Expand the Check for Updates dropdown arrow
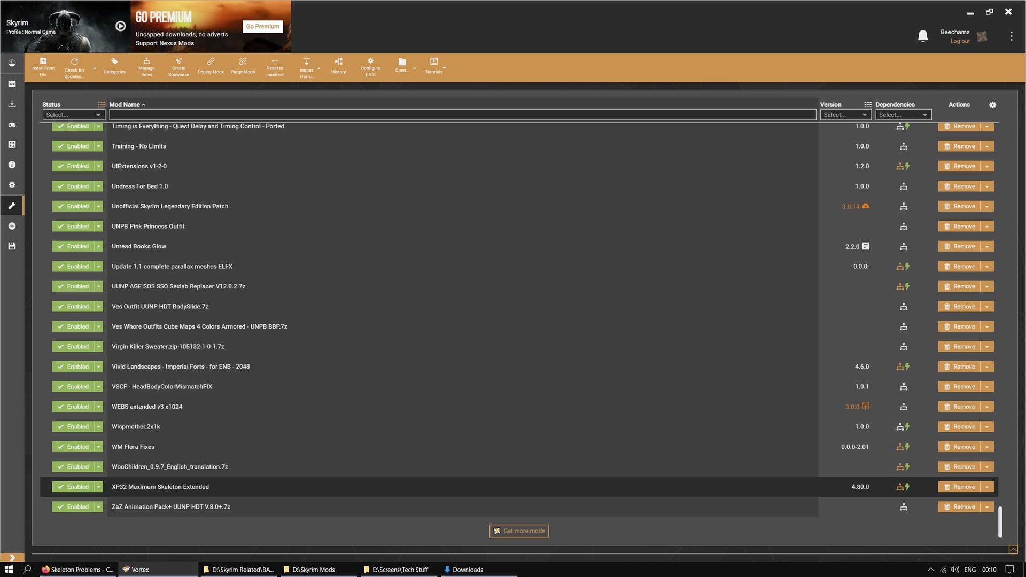The height and width of the screenshot is (577, 1026). pos(95,69)
